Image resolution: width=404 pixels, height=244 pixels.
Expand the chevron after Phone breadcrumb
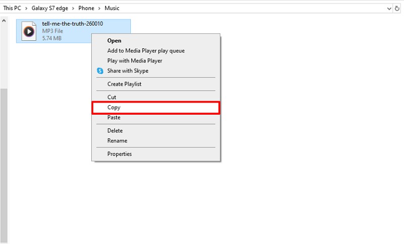click(x=99, y=9)
